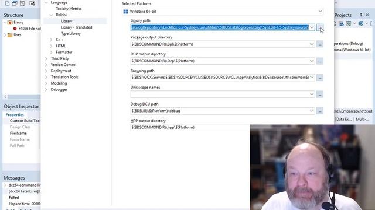Switch to the Multi-... tab
The image size is (375, 210).
click(363, 119)
